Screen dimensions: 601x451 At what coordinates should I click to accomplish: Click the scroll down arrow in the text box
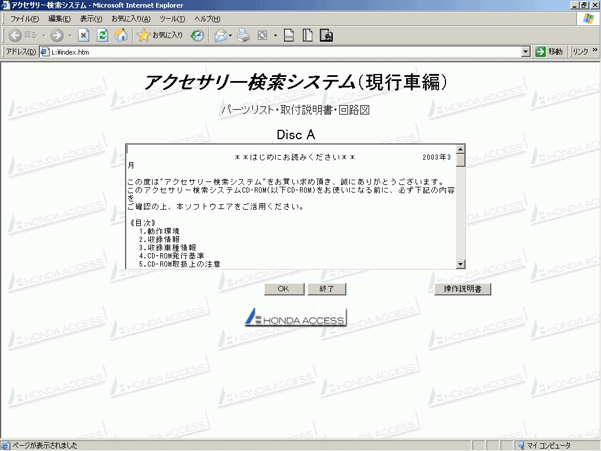click(x=461, y=264)
